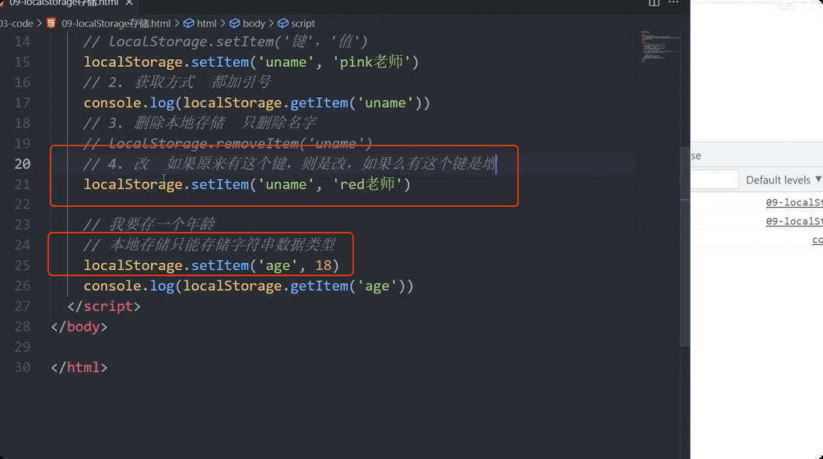Image resolution: width=823 pixels, height=459 pixels.
Task: Click setItem on line 15
Action: 220,62
